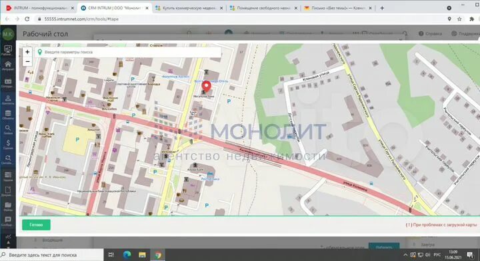Open Задачи list icon in sidebar
Image resolution: width=480 pixels, height=261 pixels.
[8, 176]
